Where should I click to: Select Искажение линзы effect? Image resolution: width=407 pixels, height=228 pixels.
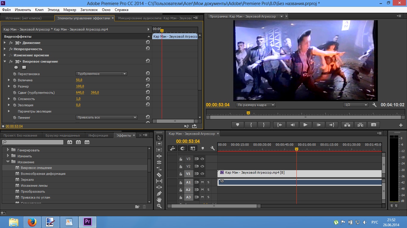35,186
